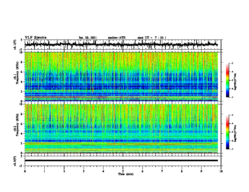
Task: Click the '6' kHz tick on ch.1 axis
Action: pyautogui.click(x=22, y=72)
